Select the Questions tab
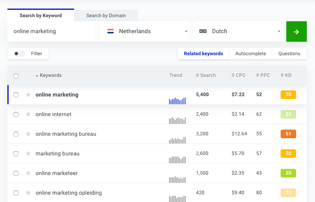Viewport: 315px width, 202px height. [289, 54]
